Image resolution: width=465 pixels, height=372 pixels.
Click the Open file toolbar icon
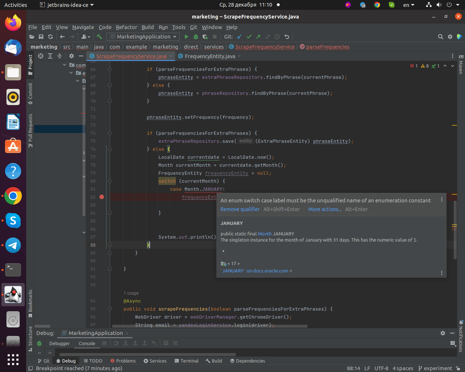point(32,37)
